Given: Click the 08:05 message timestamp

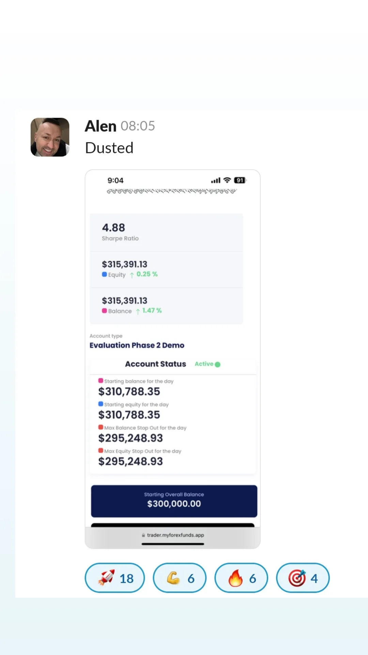Looking at the screenshot, I should (138, 126).
